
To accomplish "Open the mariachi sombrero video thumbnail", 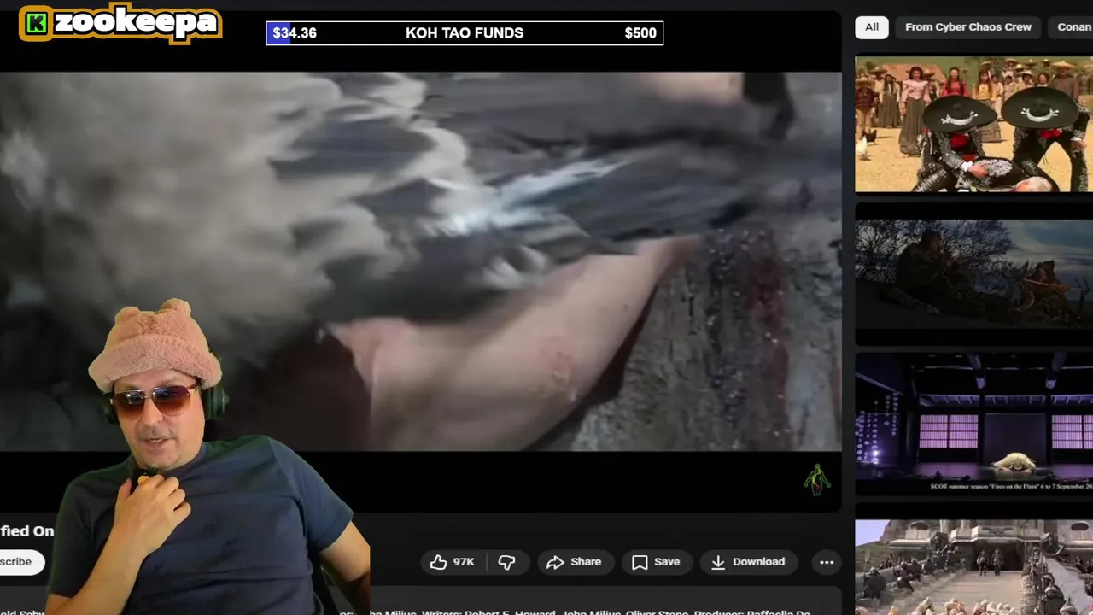I will (973, 125).
